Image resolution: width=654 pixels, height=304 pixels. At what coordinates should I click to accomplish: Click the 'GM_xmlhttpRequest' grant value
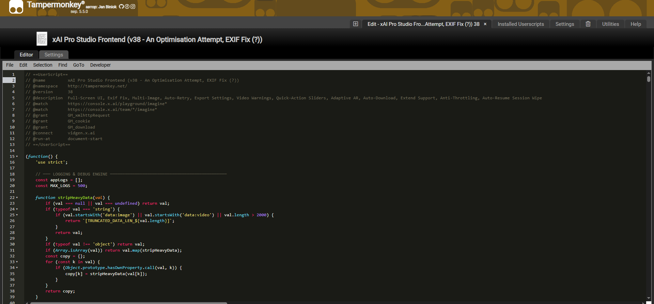(89, 115)
